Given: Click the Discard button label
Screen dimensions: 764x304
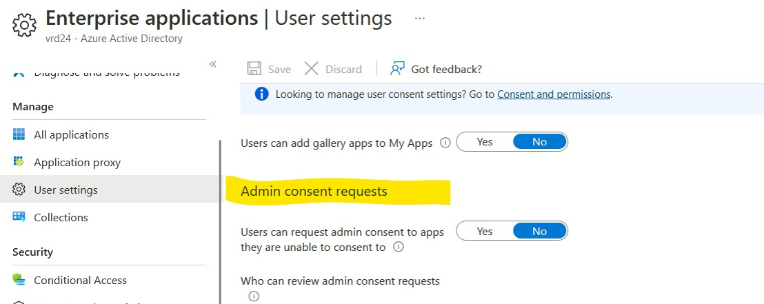Looking at the screenshot, I should coord(343,69).
